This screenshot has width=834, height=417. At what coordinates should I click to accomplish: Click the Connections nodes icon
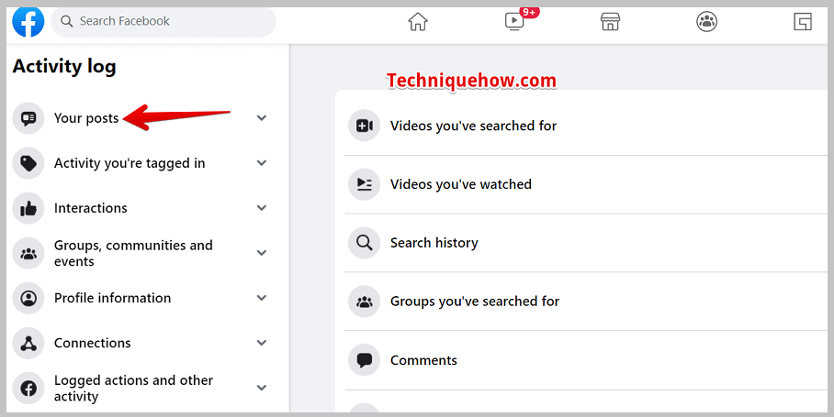[28, 344]
